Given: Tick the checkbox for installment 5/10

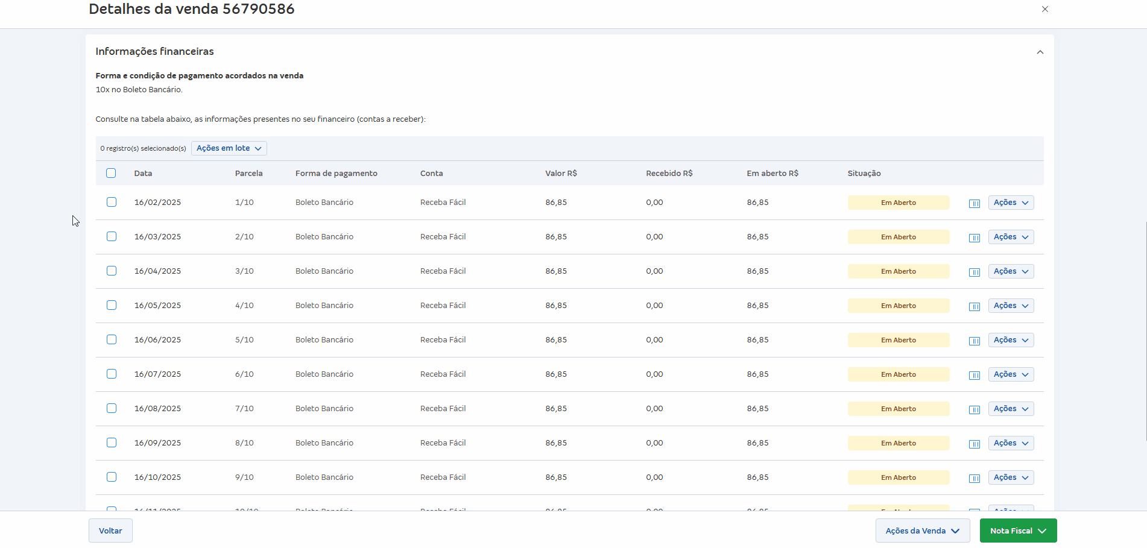Looking at the screenshot, I should tap(112, 339).
